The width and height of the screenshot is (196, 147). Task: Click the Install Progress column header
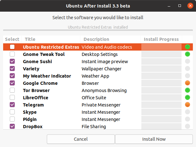(x=161, y=39)
